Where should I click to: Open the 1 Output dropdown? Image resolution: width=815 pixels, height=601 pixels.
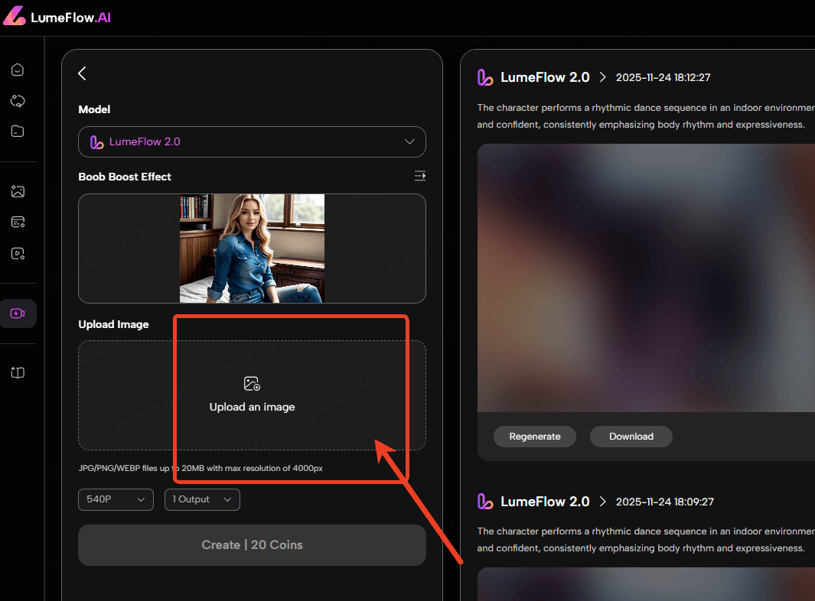coord(202,499)
